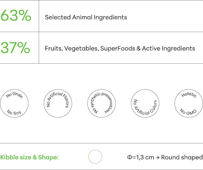Click the green 37% figure
The width and height of the screenshot is (203, 170).
click(x=15, y=48)
